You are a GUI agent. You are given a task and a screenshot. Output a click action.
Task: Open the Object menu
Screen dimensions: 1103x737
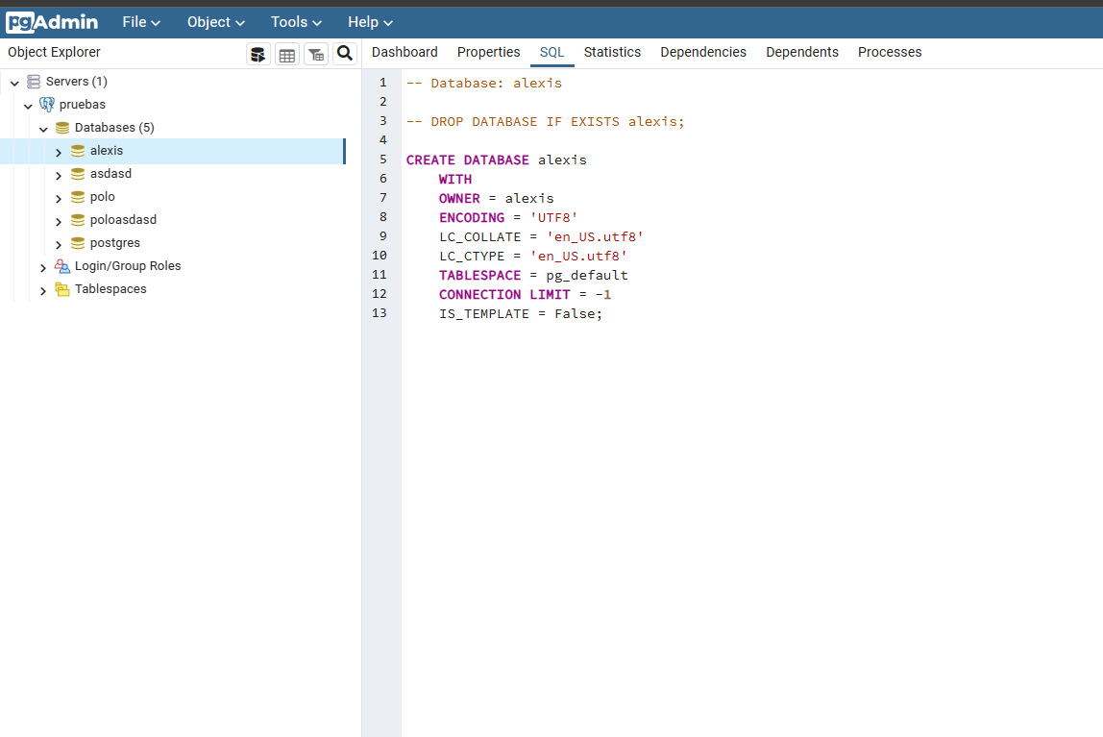click(x=216, y=22)
